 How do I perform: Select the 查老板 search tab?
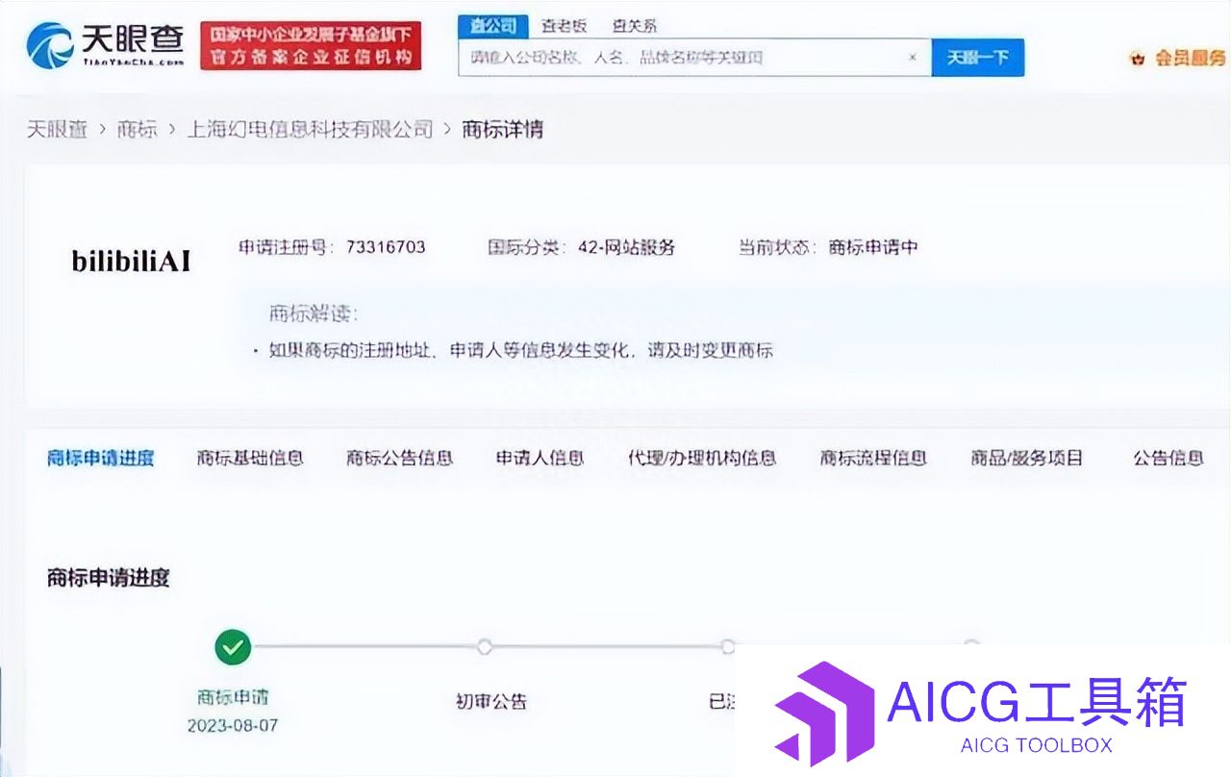coord(565,26)
